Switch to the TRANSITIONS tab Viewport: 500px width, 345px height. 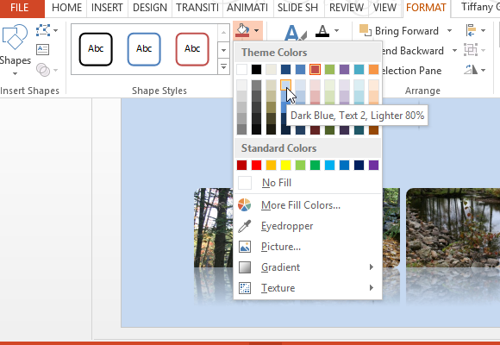click(x=197, y=8)
